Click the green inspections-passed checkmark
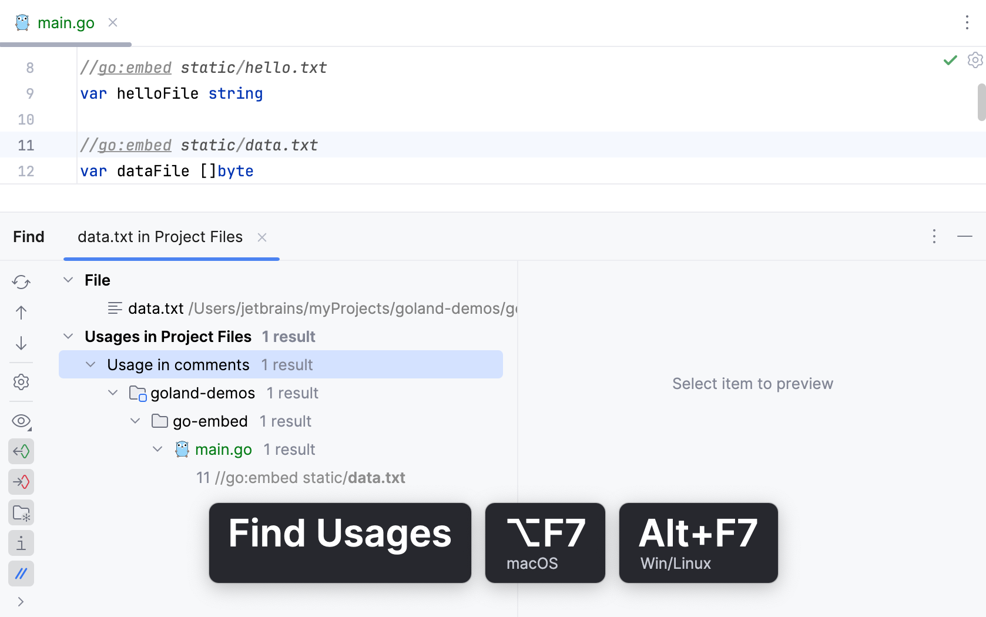This screenshot has height=617, width=986. click(950, 61)
